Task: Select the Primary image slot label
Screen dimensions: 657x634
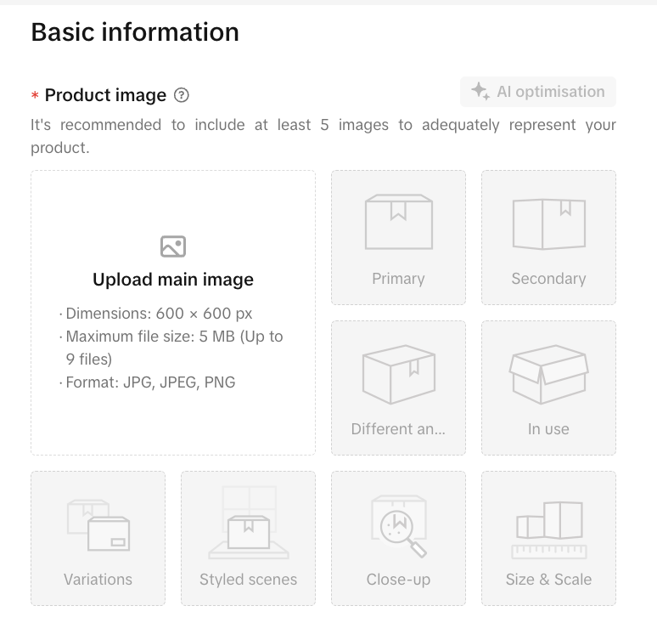Action: 398,279
